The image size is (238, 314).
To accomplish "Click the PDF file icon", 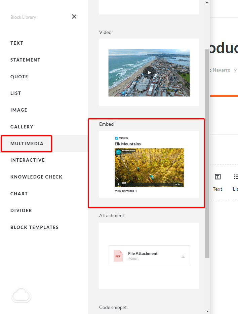I will (x=118, y=256).
